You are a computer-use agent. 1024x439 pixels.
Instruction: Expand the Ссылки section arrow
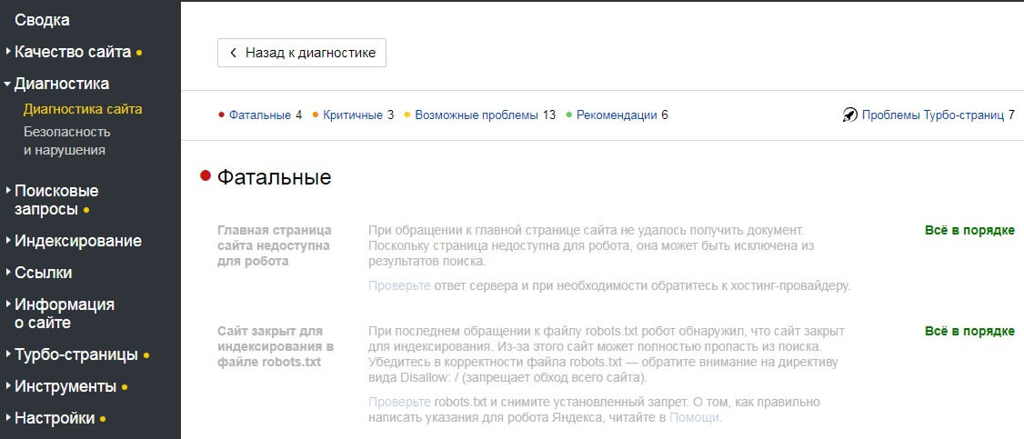point(8,272)
